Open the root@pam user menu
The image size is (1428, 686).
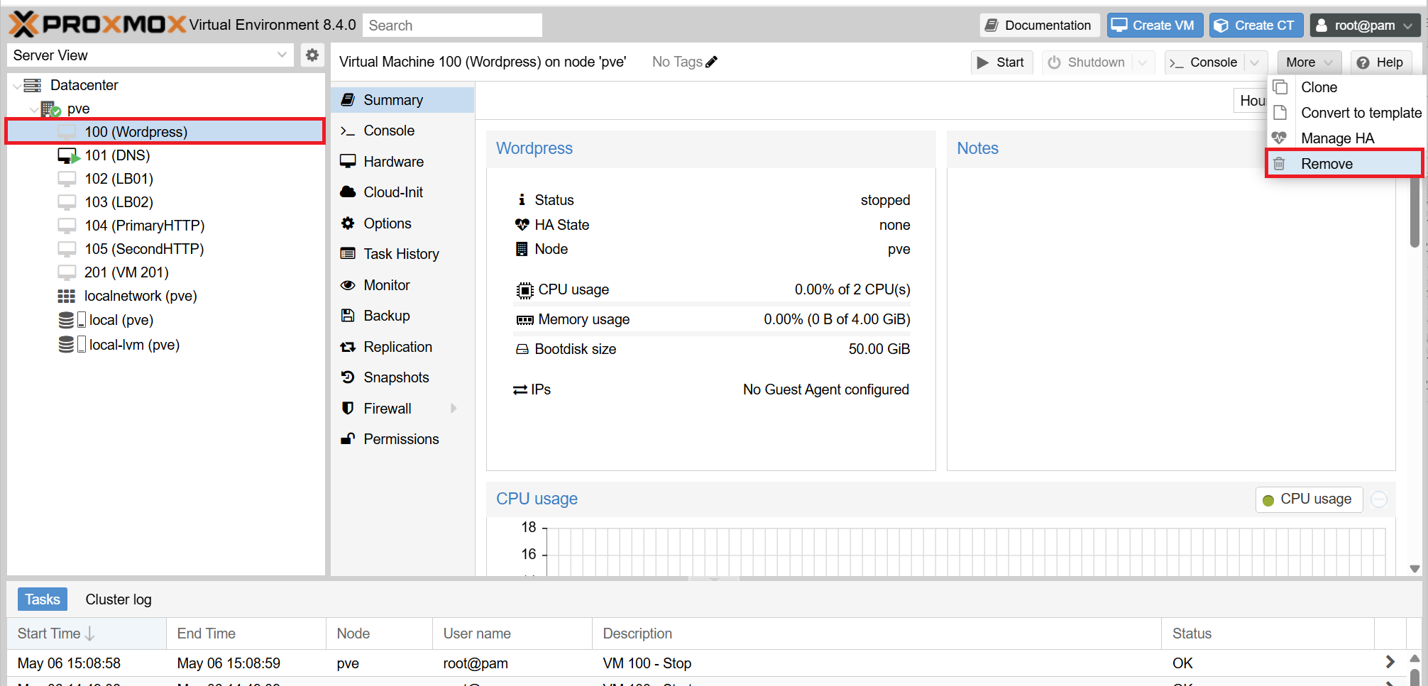point(1364,26)
